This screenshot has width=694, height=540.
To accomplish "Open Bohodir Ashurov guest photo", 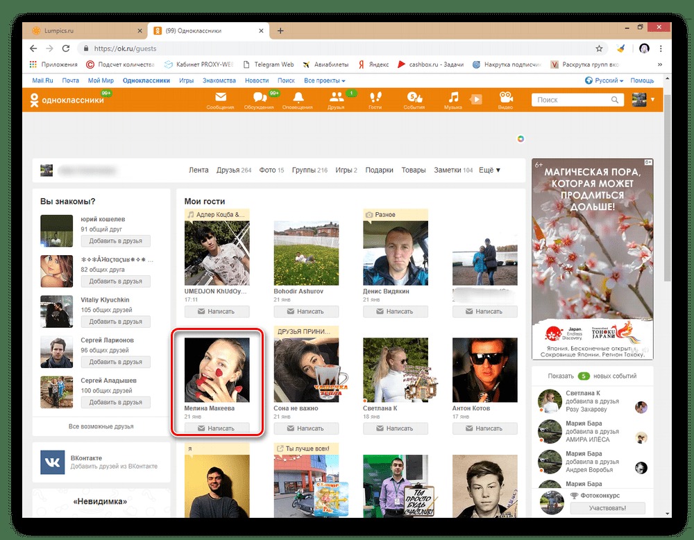I will click(306, 253).
